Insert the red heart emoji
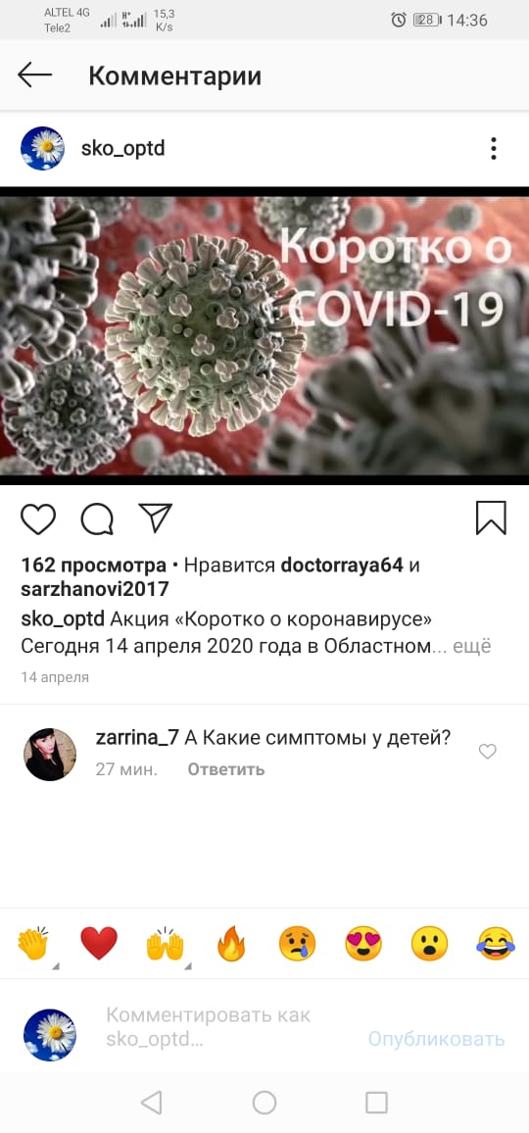Image resolution: width=529 pixels, height=1133 pixels. (98, 943)
